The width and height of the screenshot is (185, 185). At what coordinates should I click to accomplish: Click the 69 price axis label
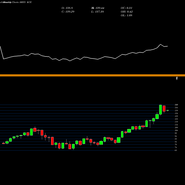click(x=176, y=150)
